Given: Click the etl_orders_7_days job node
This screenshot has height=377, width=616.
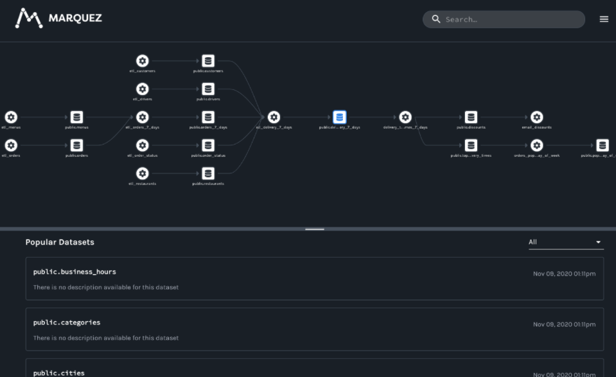Looking at the screenshot, I should [x=142, y=117].
